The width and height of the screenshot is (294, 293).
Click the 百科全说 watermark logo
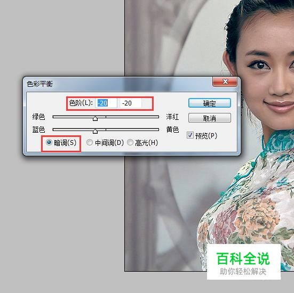point(243,262)
